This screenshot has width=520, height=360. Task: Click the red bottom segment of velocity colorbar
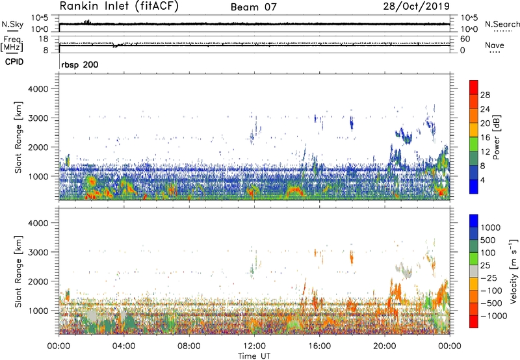click(x=474, y=322)
